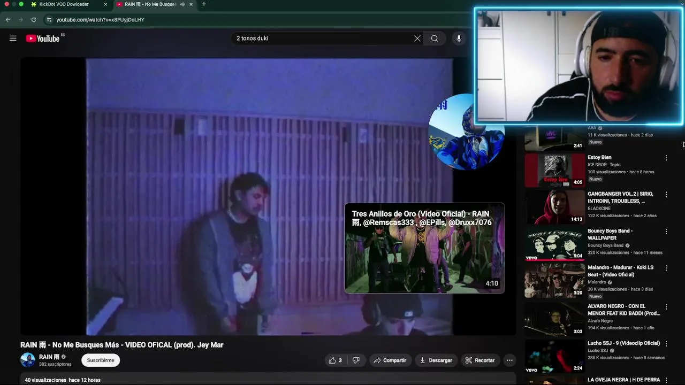View site information icon in address bar
The image size is (685, 385).
(49, 20)
